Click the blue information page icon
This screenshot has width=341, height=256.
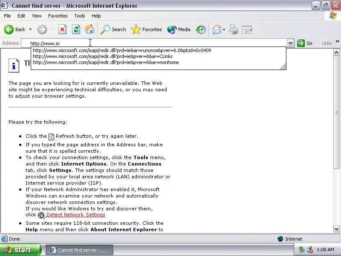(x=14, y=65)
